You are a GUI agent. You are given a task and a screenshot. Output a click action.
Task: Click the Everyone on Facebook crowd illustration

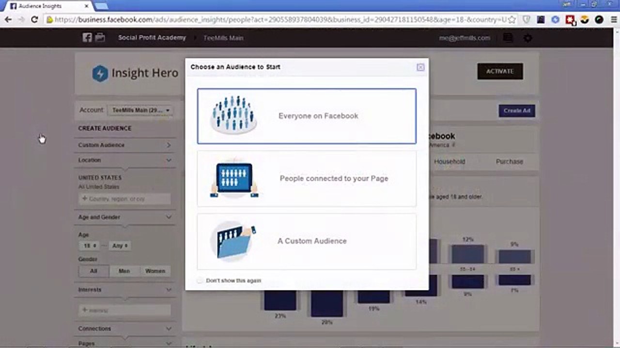point(233,115)
